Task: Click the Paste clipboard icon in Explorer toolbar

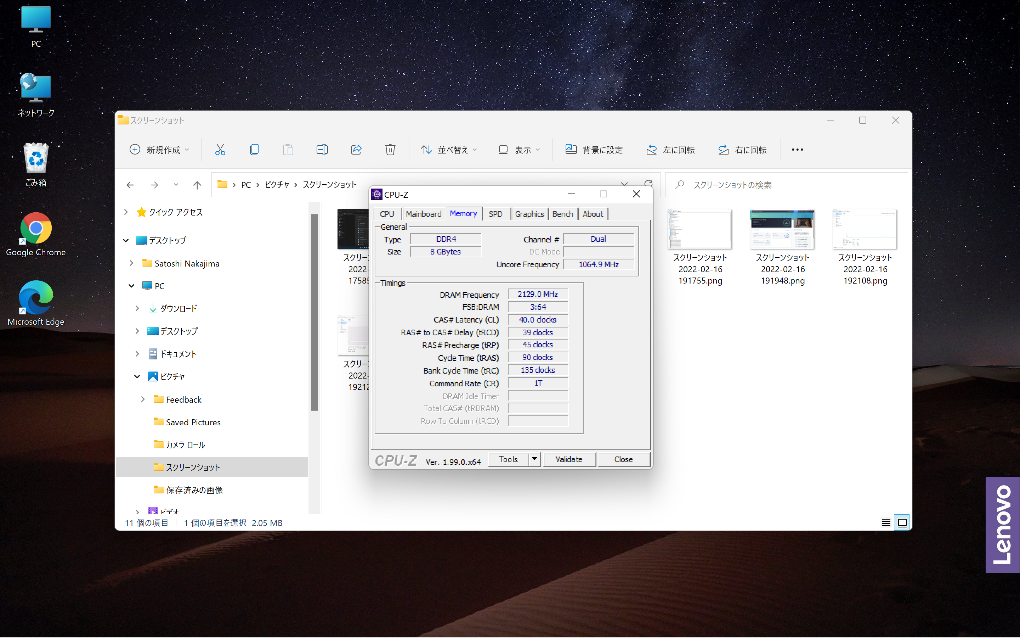Action: click(x=288, y=149)
